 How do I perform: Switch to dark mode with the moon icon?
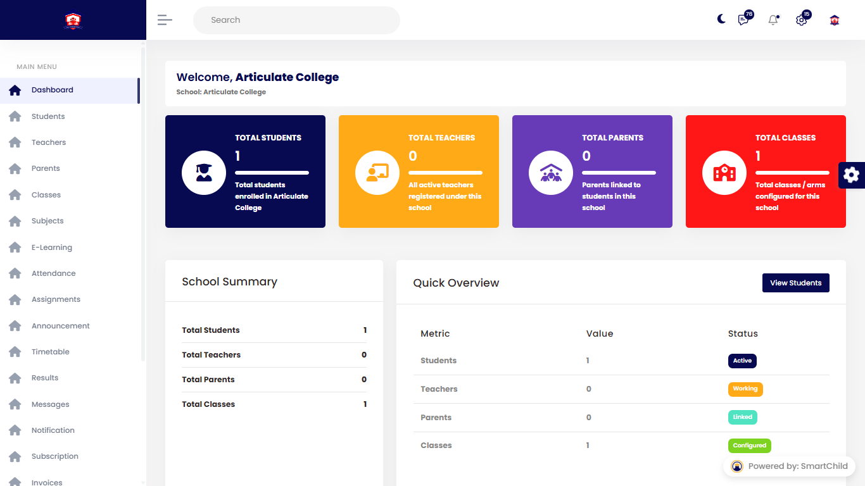[721, 19]
